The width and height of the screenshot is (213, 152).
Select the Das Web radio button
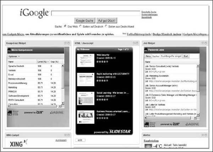pyautogui.click(x=65, y=26)
